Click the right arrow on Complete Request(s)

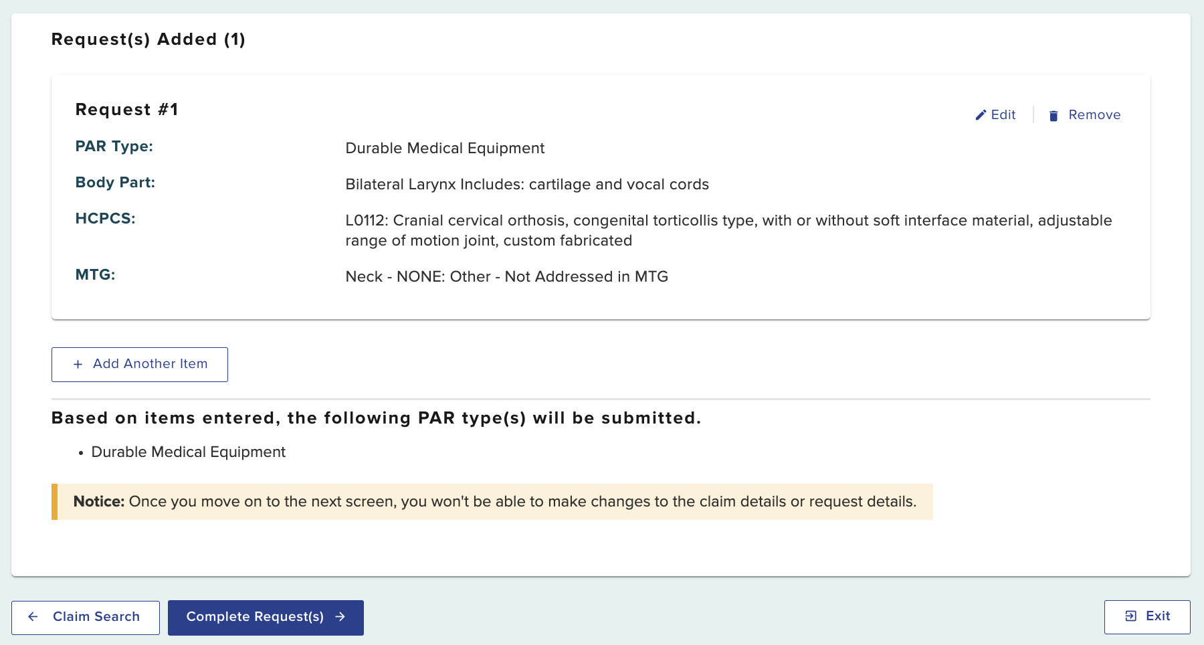340,617
